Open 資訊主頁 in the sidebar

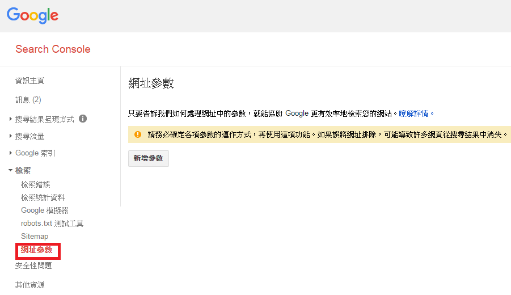(x=29, y=81)
